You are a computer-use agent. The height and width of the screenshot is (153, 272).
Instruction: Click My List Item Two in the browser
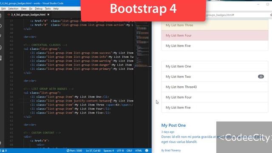pyautogui.click(x=215, y=76)
